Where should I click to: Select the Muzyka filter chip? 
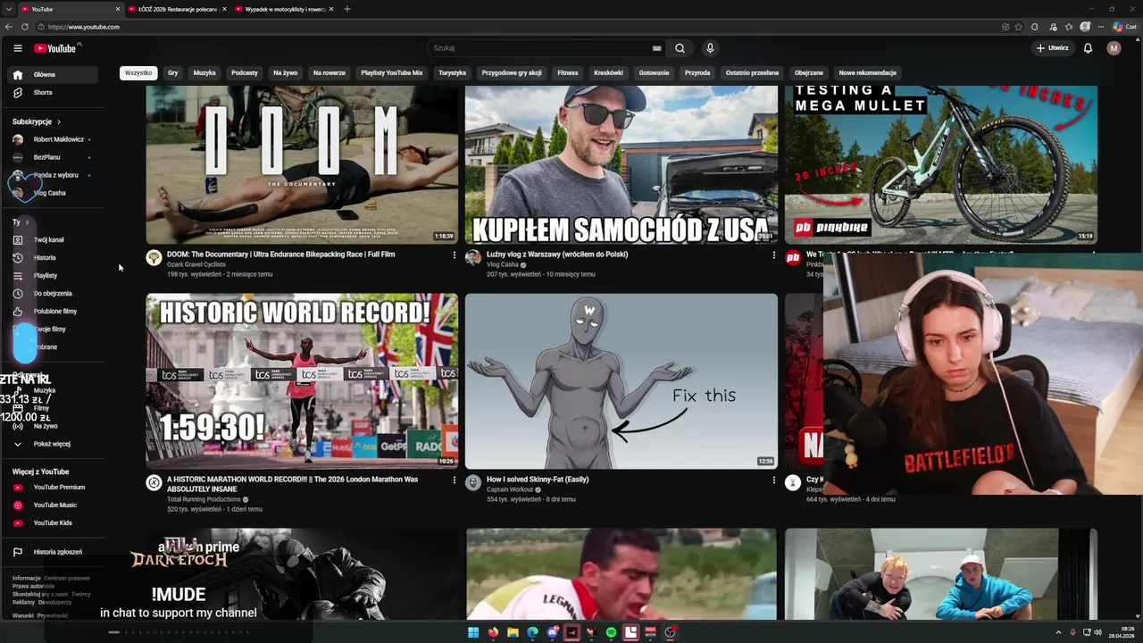click(x=204, y=73)
